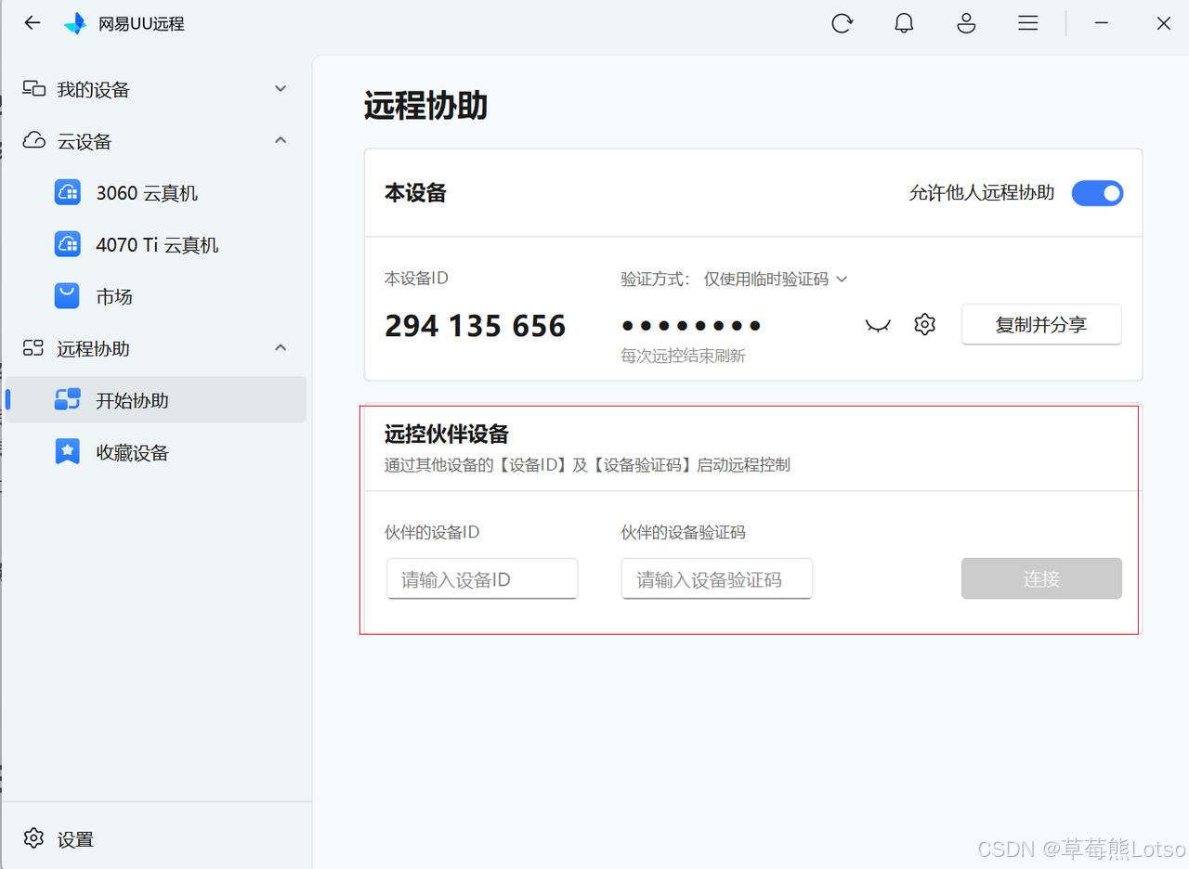This screenshot has height=869, width=1189.
Task: Select 3060 云真机 in sidebar
Action: 156,193
